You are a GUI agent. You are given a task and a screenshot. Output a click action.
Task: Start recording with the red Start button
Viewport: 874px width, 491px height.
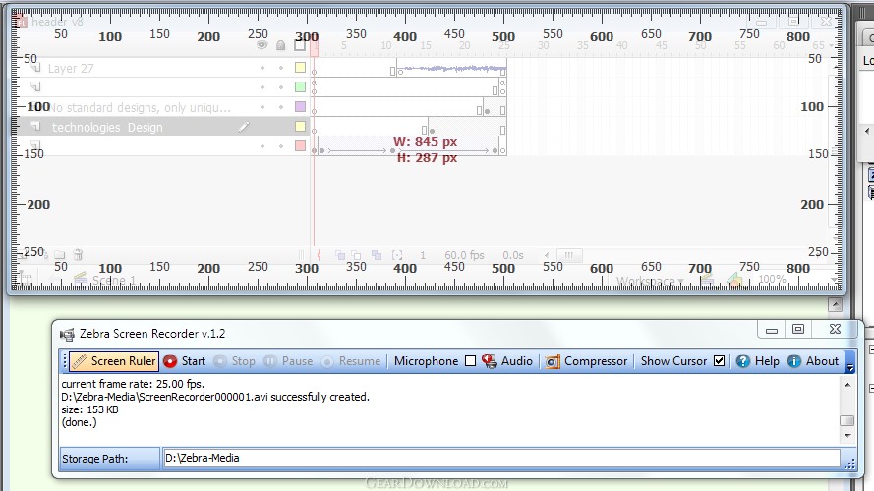[x=185, y=361]
